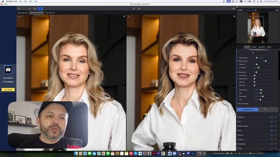Image resolution: width=280 pixels, height=157 pixels.
Task: Open the Edit menu
Action: point(25,1)
